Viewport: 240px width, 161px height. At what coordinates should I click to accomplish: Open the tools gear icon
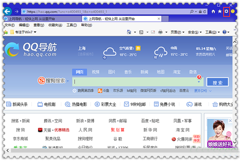(x=226, y=11)
